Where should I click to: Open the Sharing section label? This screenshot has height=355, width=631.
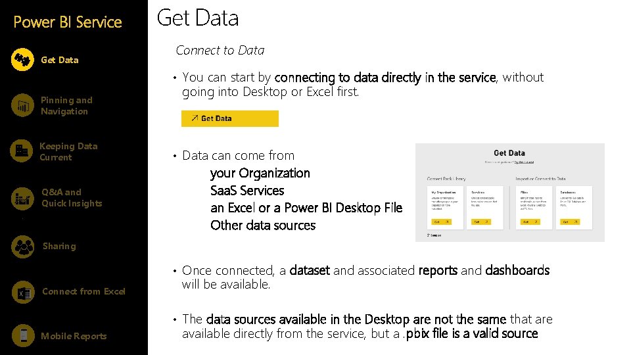click(x=59, y=246)
